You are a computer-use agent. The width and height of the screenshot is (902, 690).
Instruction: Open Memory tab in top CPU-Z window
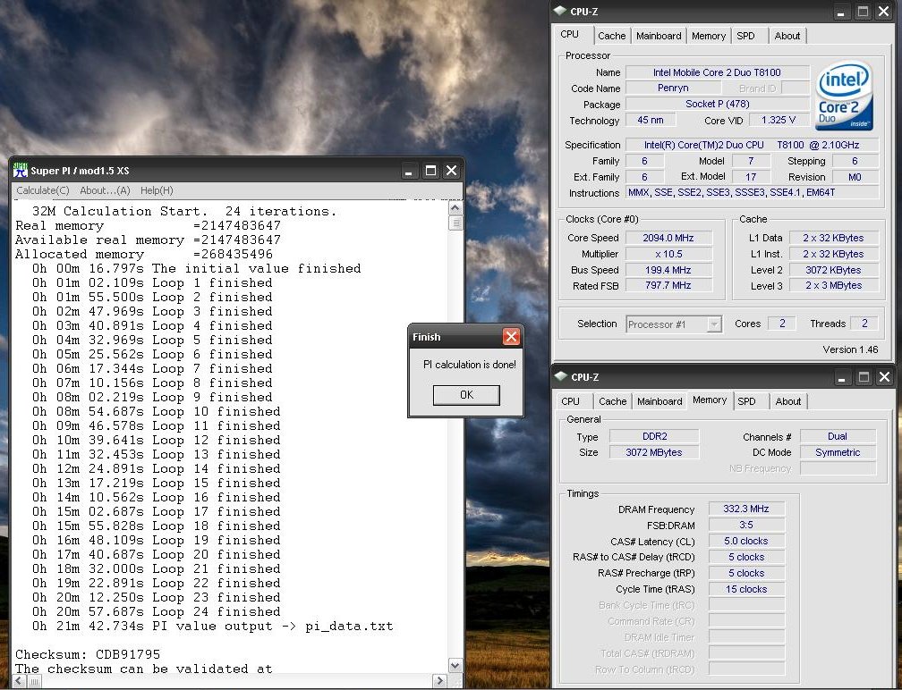708,36
